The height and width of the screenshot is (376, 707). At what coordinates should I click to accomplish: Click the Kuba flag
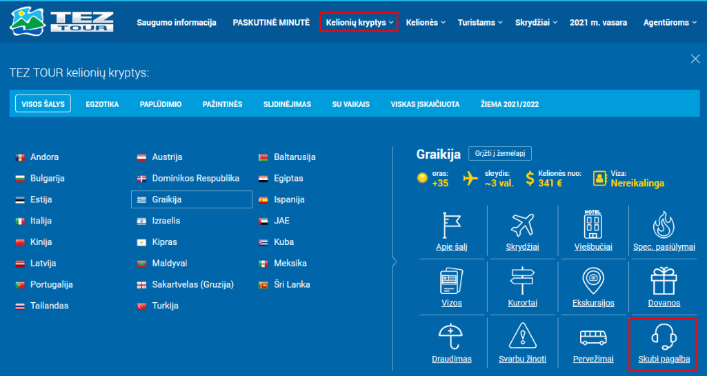click(263, 243)
